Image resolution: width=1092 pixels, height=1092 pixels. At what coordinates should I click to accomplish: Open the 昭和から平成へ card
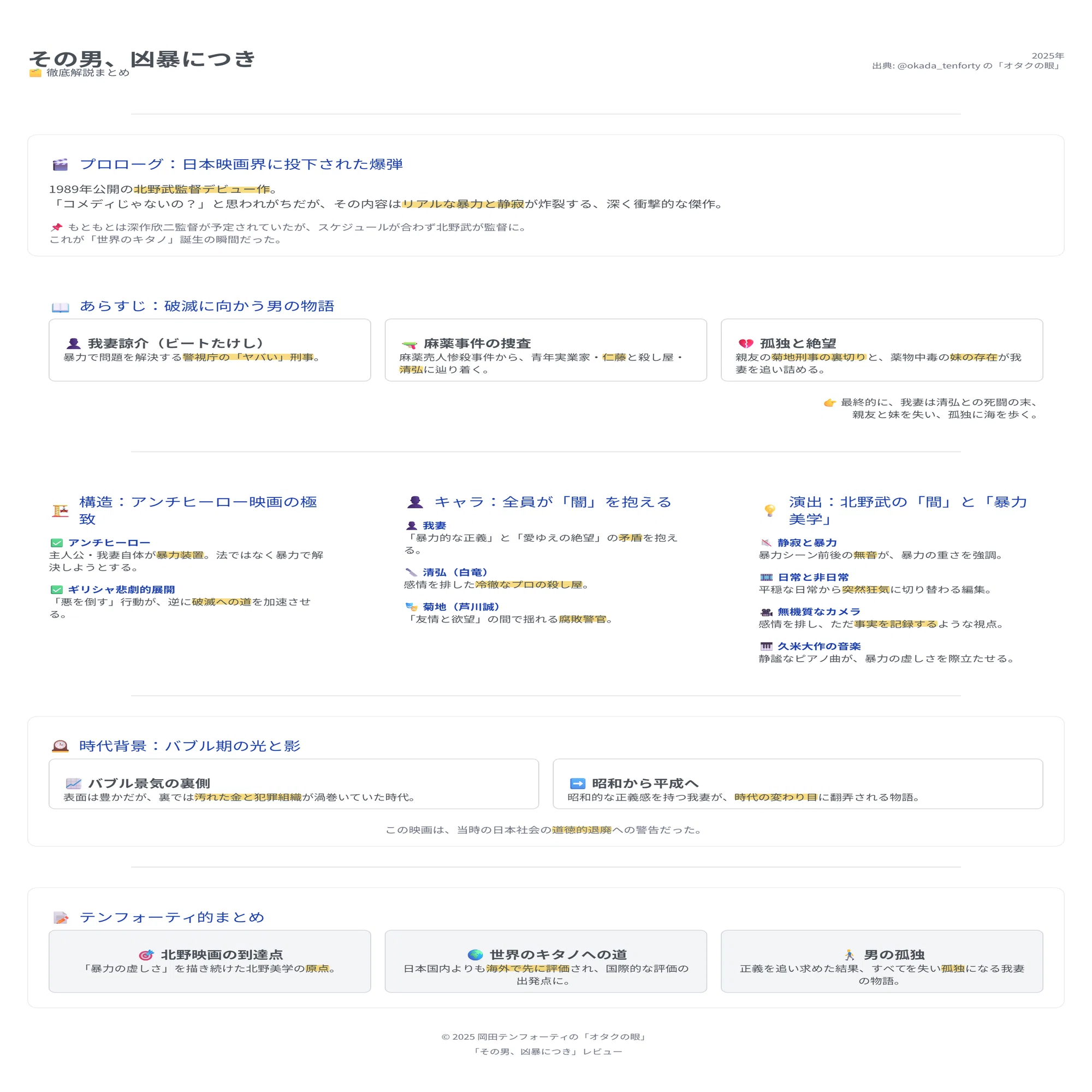coord(798,784)
